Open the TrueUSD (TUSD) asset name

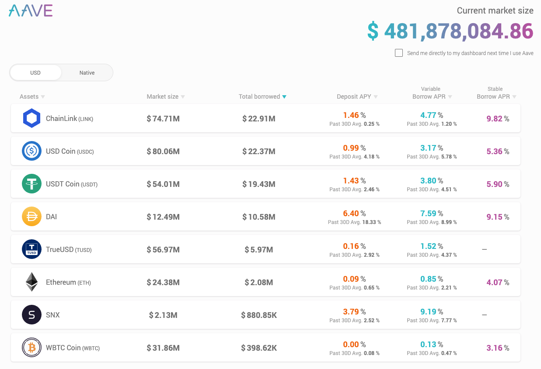point(69,249)
